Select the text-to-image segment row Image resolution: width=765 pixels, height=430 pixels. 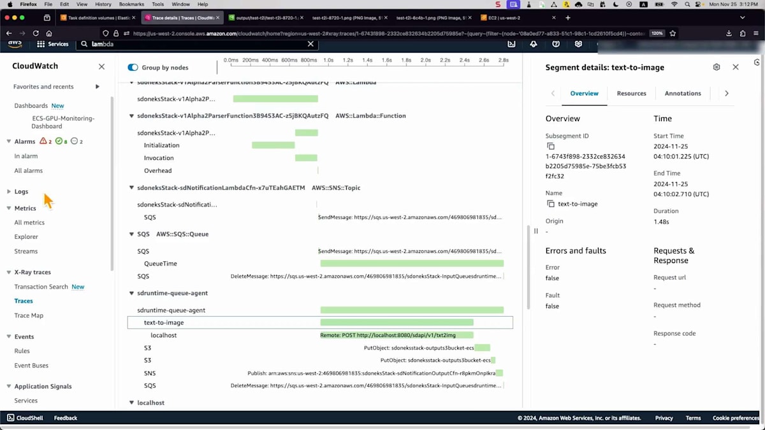coord(320,323)
